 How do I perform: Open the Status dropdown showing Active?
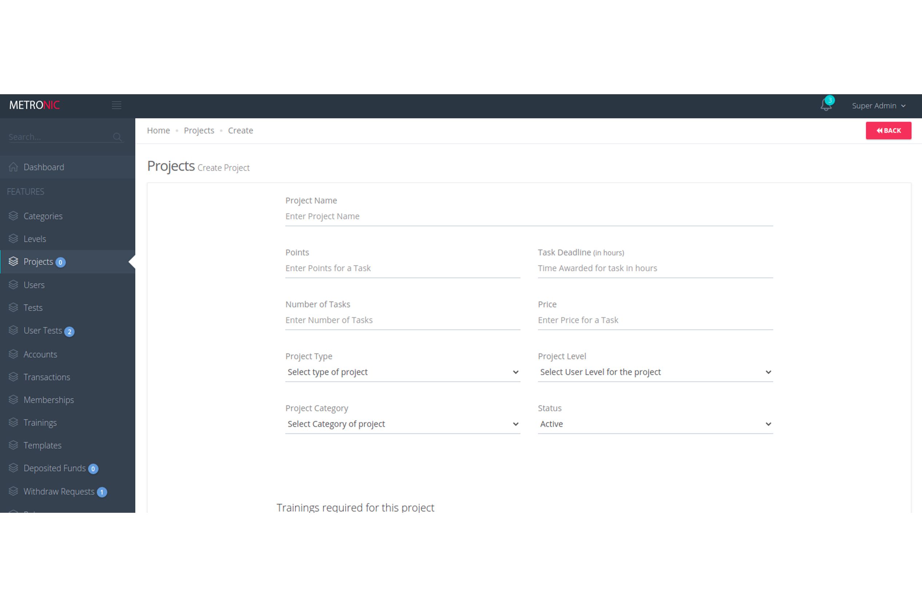[x=655, y=424]
